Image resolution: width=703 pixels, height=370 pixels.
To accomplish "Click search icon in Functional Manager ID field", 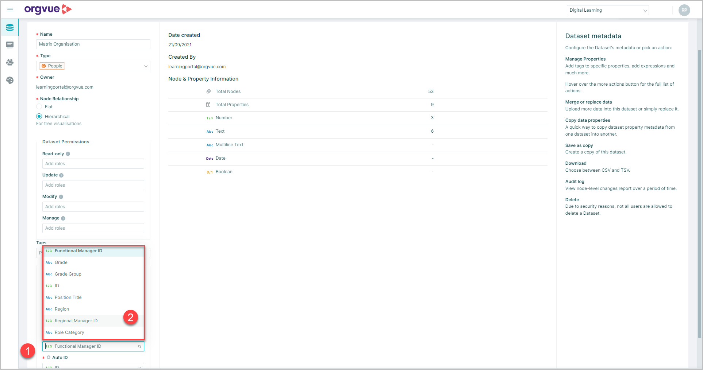I will (139, 347).
